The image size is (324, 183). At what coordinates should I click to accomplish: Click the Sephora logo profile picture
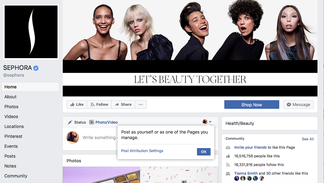pos(30,32)
